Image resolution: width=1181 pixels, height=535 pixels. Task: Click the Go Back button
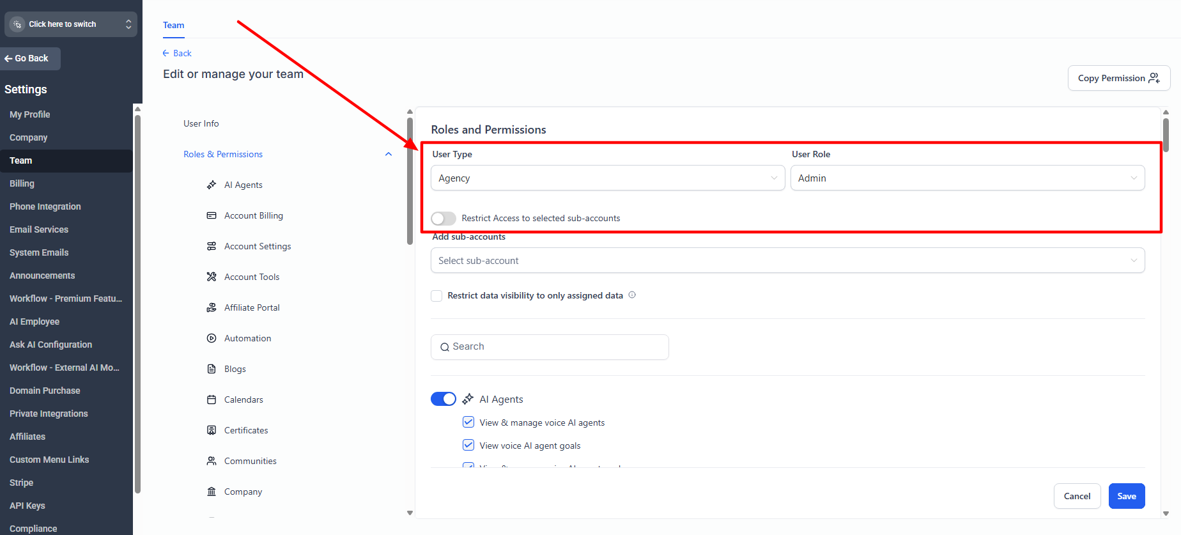(30, 58)
